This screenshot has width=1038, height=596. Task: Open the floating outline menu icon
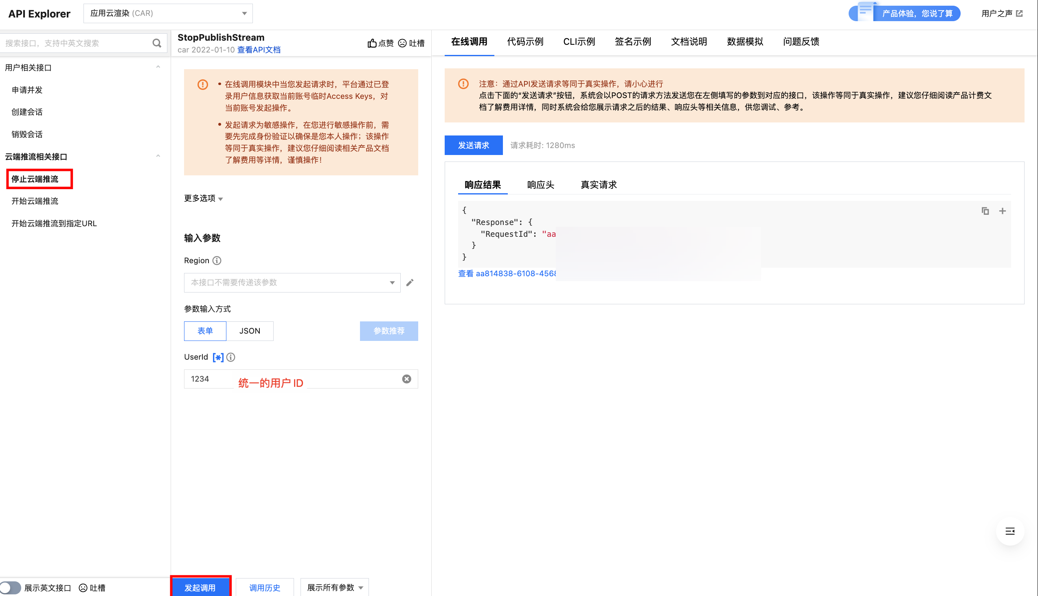click(x=1010, y=531)
